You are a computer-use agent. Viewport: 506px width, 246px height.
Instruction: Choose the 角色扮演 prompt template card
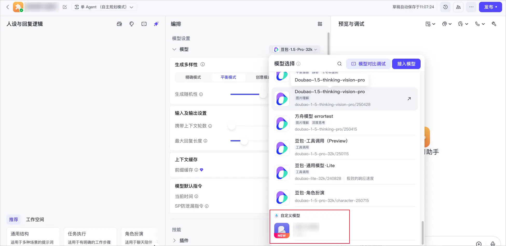140,237
